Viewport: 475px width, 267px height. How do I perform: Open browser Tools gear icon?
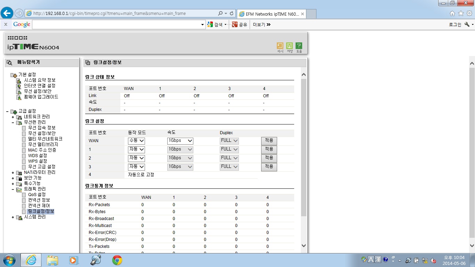click(x=469, y=13)
